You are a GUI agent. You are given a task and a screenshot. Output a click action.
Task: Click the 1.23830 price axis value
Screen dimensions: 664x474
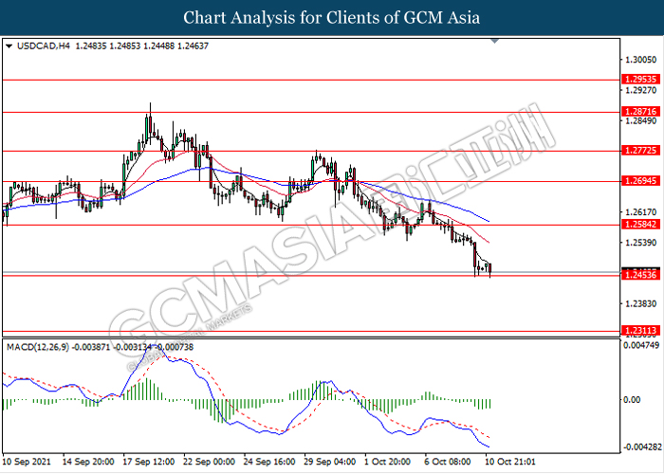[x=641, y=304]
